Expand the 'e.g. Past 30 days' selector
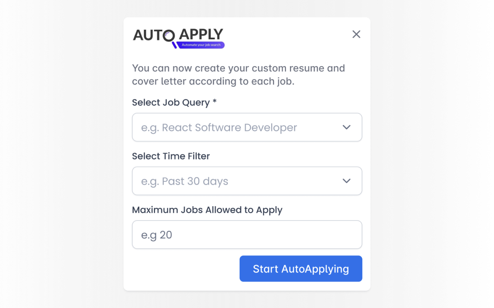This screenshot has height=308, width=494. (247, 181)
